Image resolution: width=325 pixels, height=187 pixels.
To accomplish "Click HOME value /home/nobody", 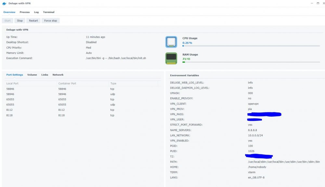I will pos(257,167).
